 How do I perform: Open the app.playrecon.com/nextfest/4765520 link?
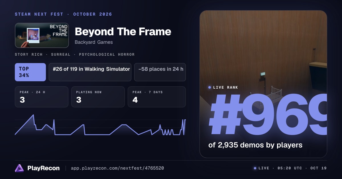[x=117, y=168]
